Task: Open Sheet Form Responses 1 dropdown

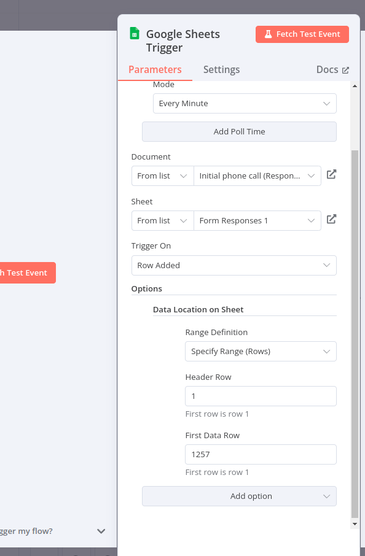Action: point(257,220)
